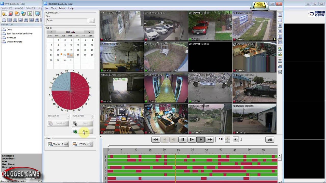Pause the playback
This screenshot has width=326, height=183.
(x=183, y=139)
